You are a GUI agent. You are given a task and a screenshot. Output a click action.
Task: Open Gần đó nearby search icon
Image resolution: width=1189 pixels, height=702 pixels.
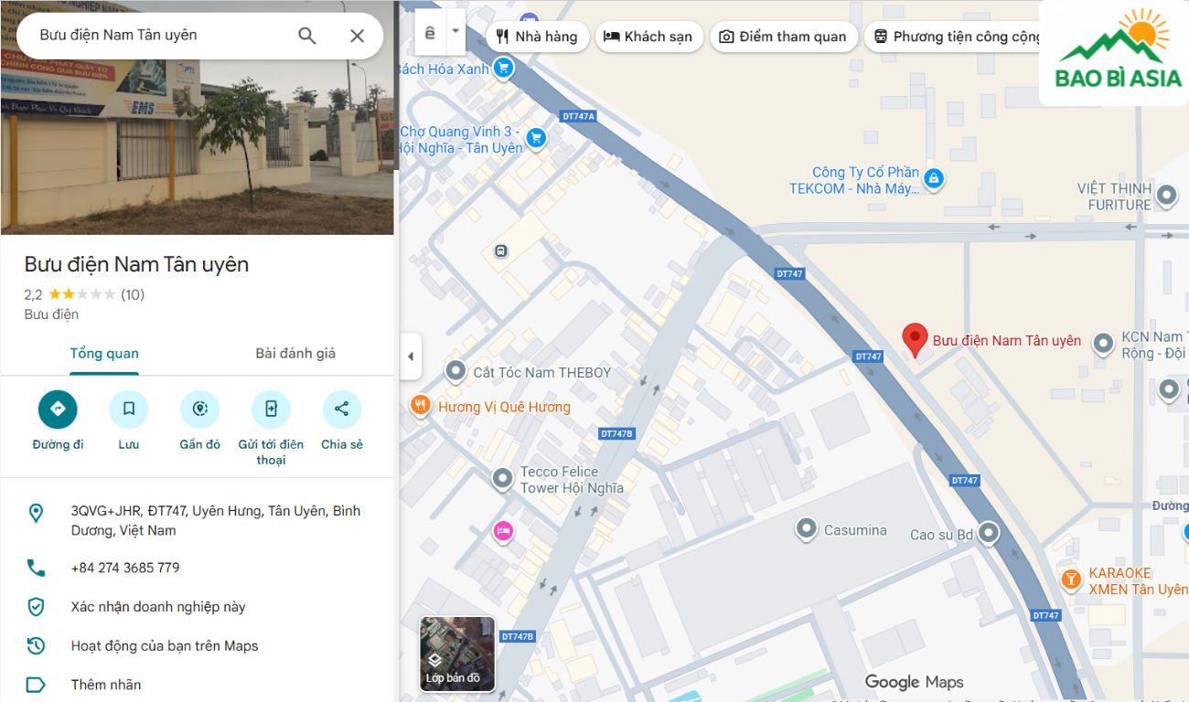click(199, 409)
